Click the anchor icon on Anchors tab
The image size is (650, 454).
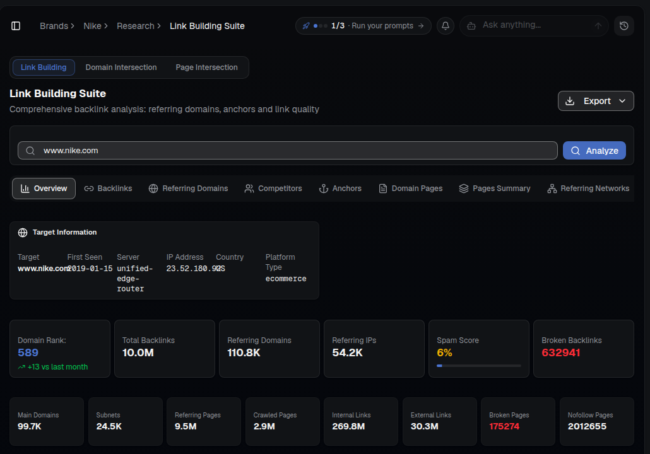point(323,189)
